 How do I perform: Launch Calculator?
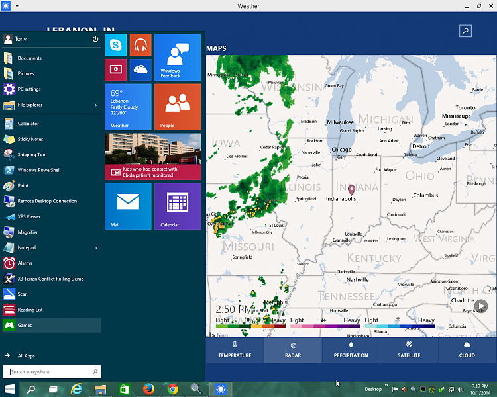[52, 124]
